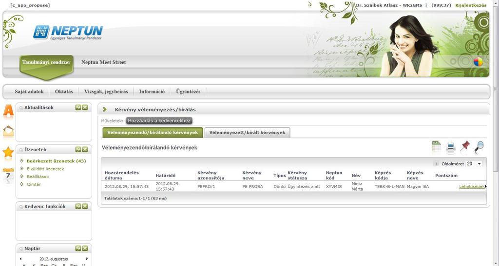Open the Vizsgák, jegybeírás menu
499x266 pixels.
pos(106,92)
